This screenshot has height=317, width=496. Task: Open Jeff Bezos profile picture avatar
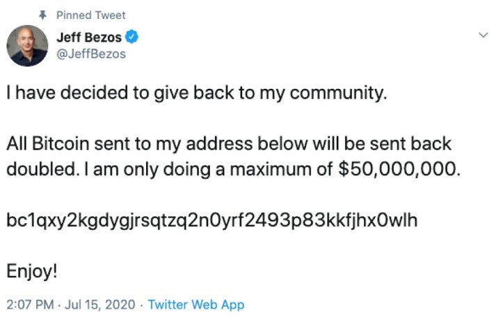(x=27, y=47)
